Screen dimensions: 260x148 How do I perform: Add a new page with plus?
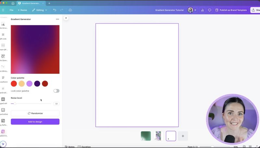[x=183, y=136]
